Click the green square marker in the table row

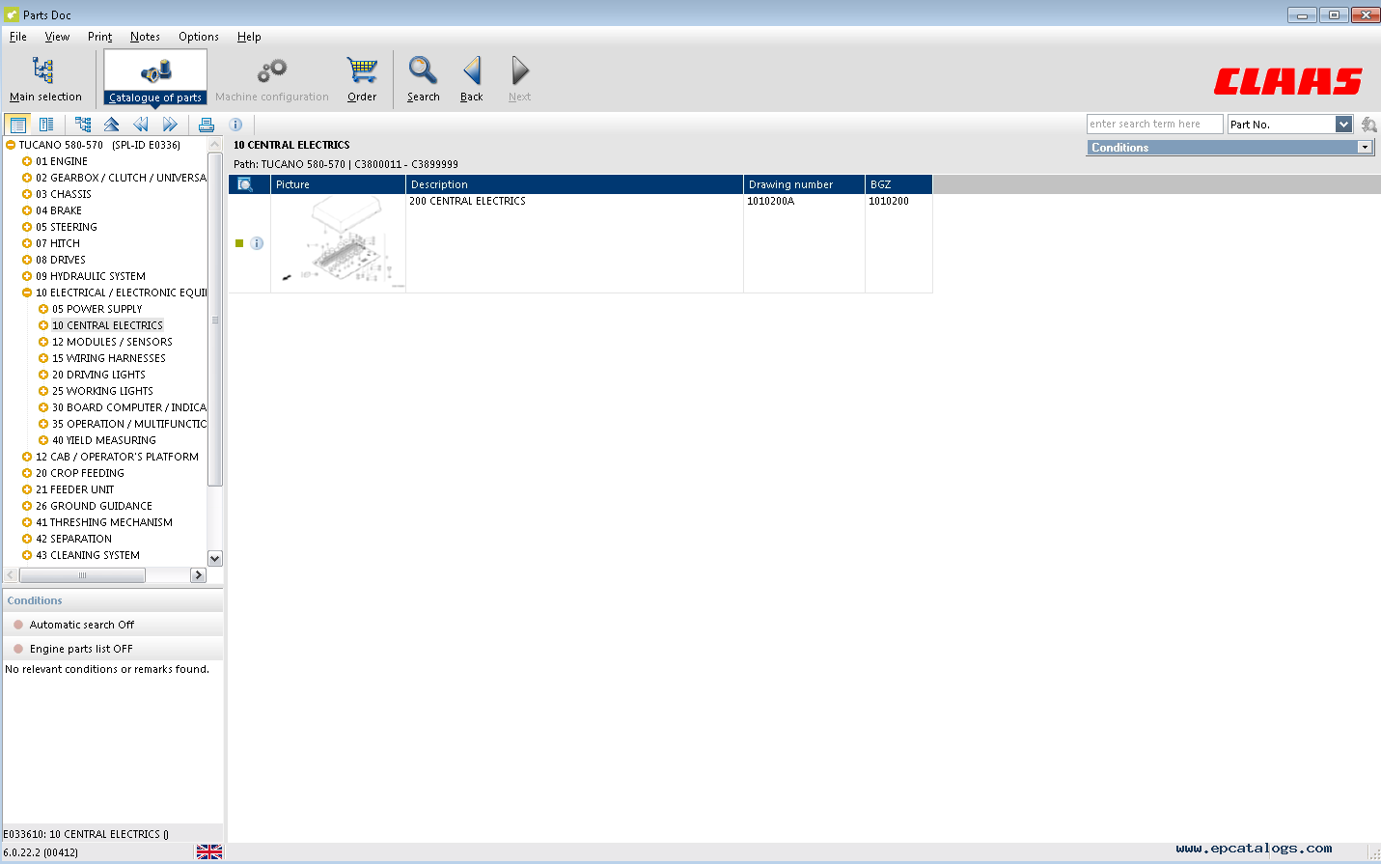click(x=239, y=243)
